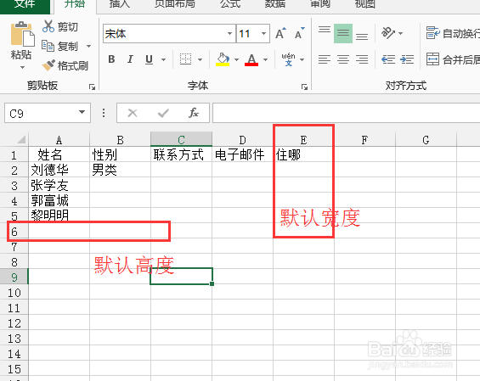Switch to Data (数据) tab
Viewport: 480px width, 381px height.
(275, 4)
